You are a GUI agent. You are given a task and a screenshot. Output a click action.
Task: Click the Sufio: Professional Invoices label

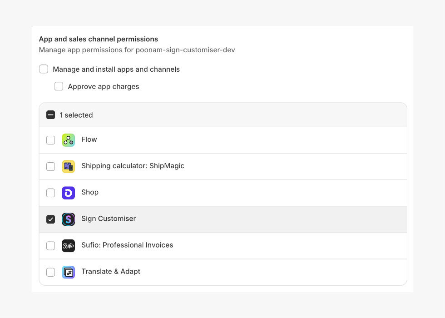tap(127, 245)
